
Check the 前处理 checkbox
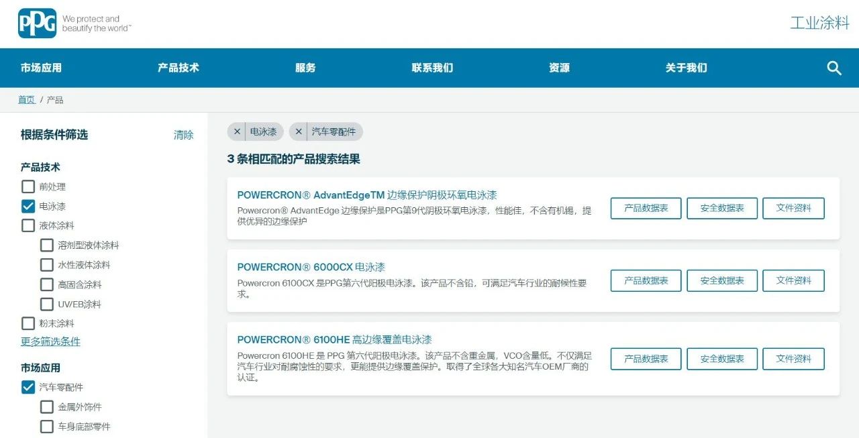[28, 186]
